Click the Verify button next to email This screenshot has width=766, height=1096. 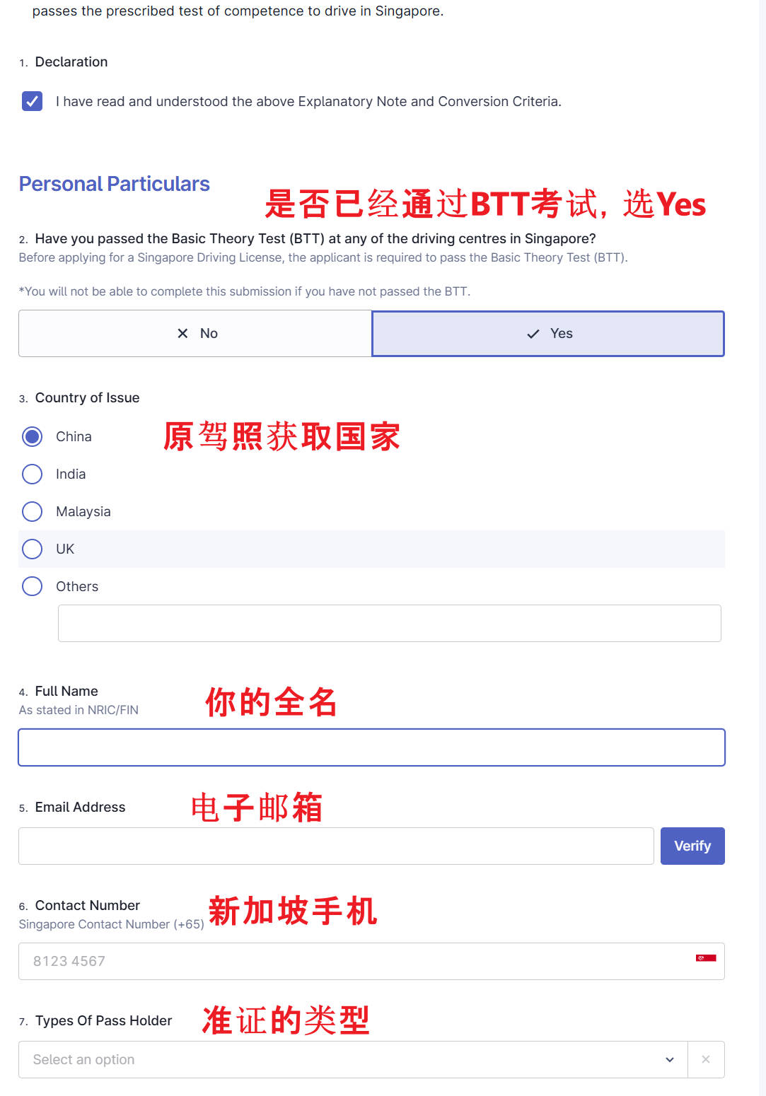(x=692, y=846)
